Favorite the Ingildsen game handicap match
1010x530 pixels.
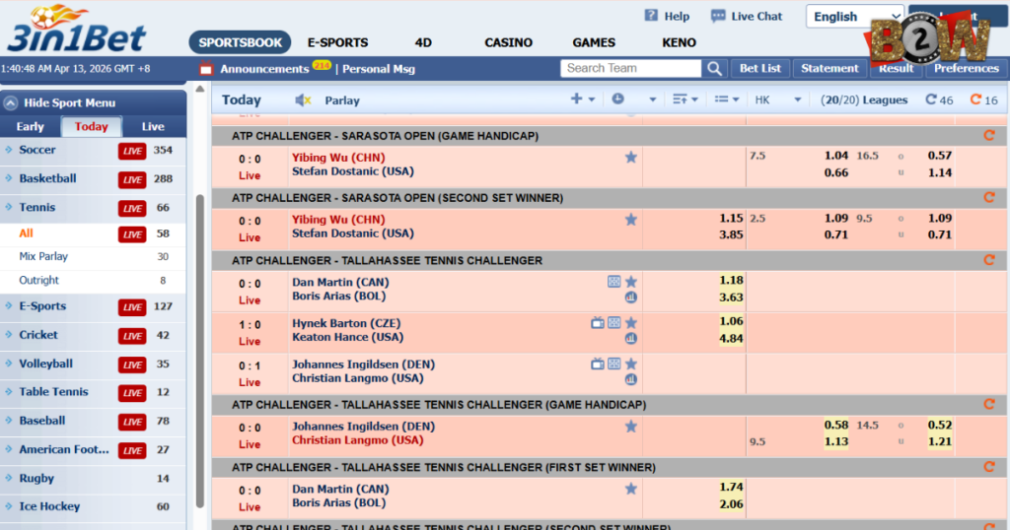[630, 426]
